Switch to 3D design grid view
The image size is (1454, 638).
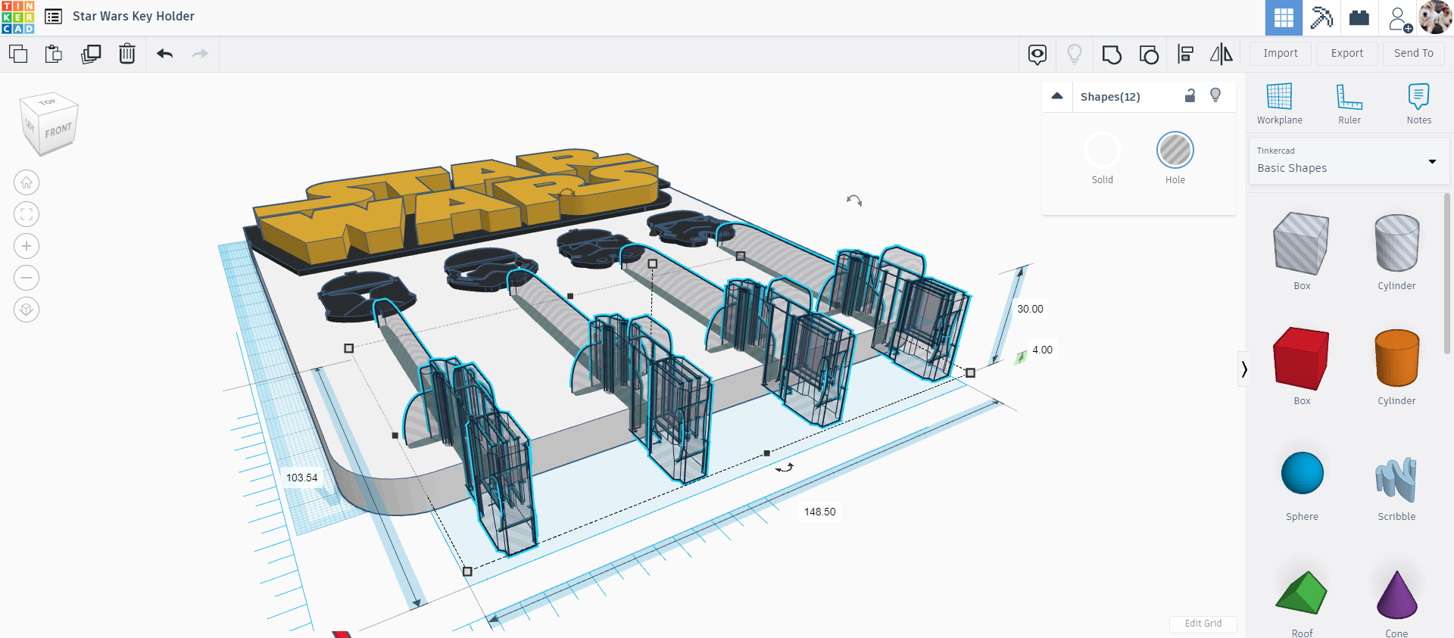click(1284, 17)
